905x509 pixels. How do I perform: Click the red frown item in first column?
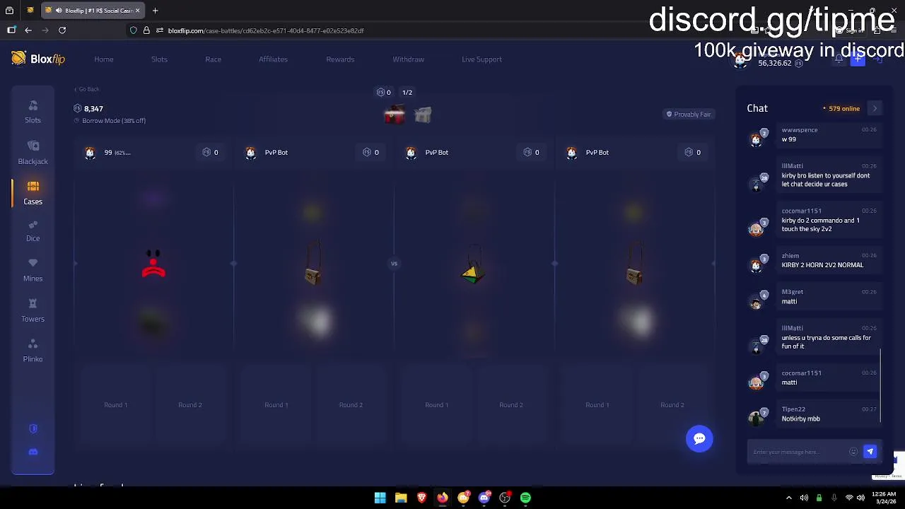(x=153, y=264)
